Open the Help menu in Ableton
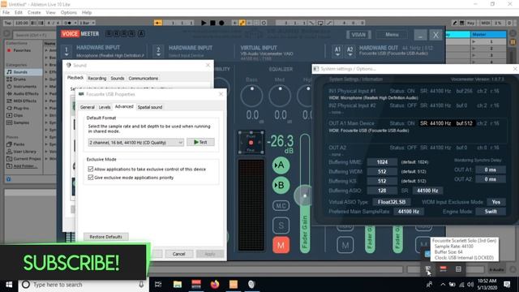This screenshot has width=519, height=292. click(87, 13)
